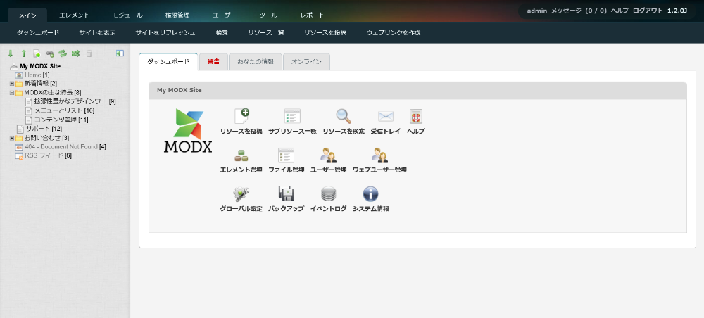Image resolution: width=704 pixels, height=318 pixels.
Task: Open the エレメント top menu tab
Action: click(74, 15)
